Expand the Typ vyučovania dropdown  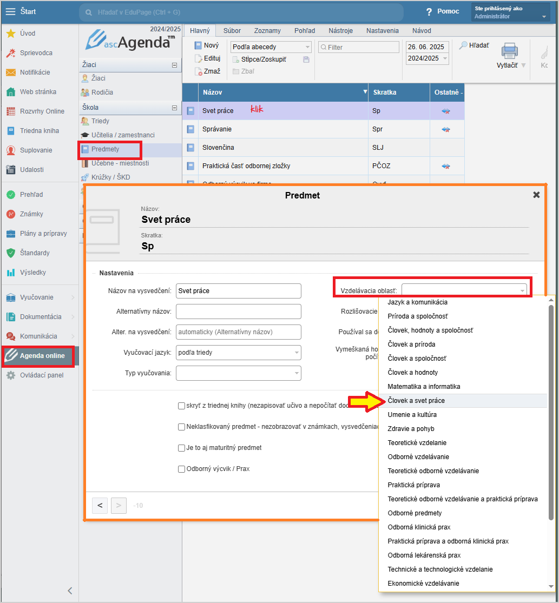tap(239, 373)
